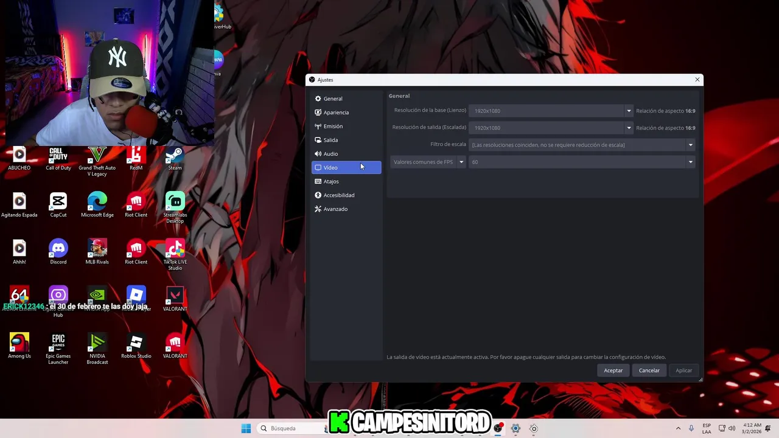Open the Filtro de escala dropdown
The image size is (779, 438).
click(582, 145)
